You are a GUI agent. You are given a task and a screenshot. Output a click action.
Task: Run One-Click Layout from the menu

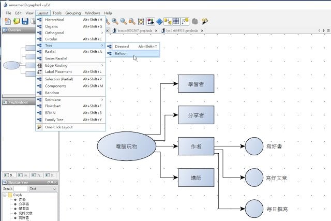pyautogui.click(x=58, y=127)
